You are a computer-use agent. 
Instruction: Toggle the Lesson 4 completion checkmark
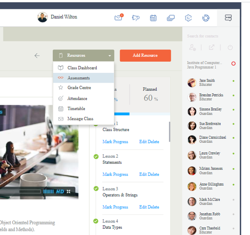point(96,221)
